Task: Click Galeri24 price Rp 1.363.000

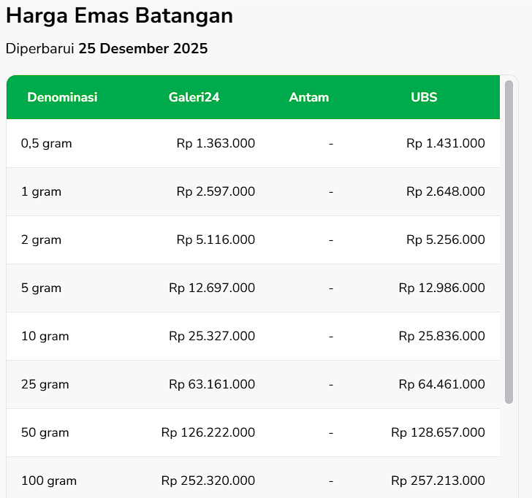Action: [x=216, y=143]
